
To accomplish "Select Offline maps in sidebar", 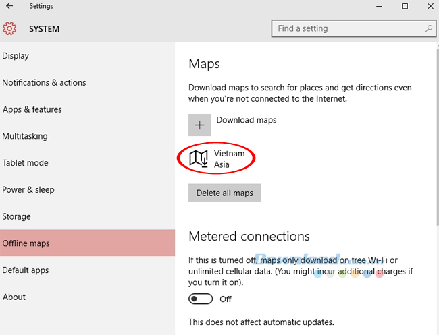I will pos(26,243).
